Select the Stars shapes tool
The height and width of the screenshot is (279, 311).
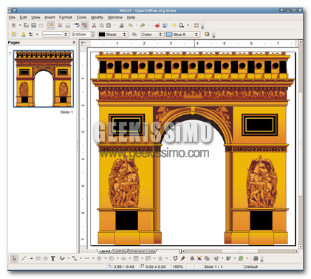pos(160,258)
